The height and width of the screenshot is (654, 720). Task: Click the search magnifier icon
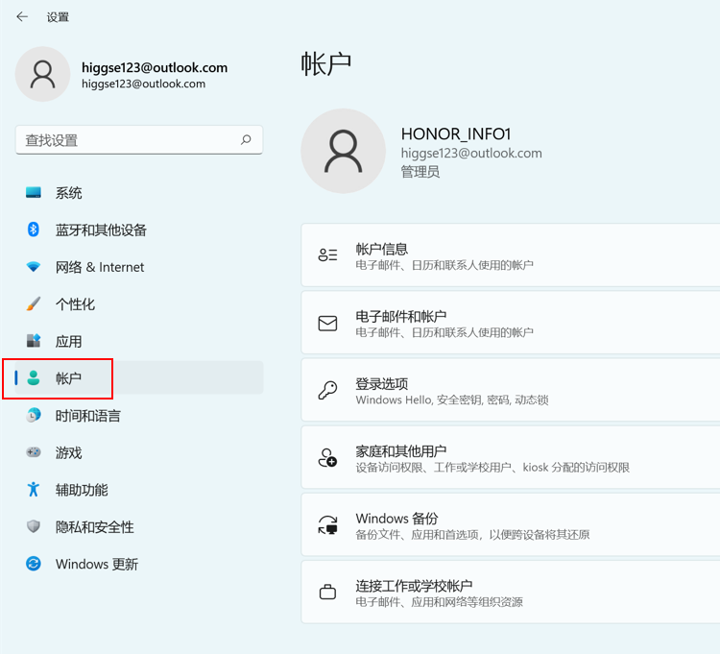tap(246, 139)
